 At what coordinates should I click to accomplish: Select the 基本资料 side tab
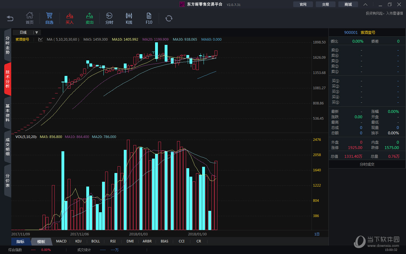click(8, 113)
